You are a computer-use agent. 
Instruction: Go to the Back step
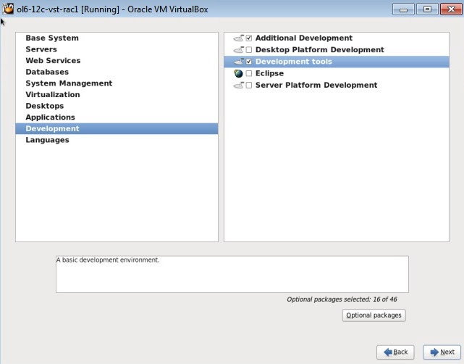tap(395, 352)
